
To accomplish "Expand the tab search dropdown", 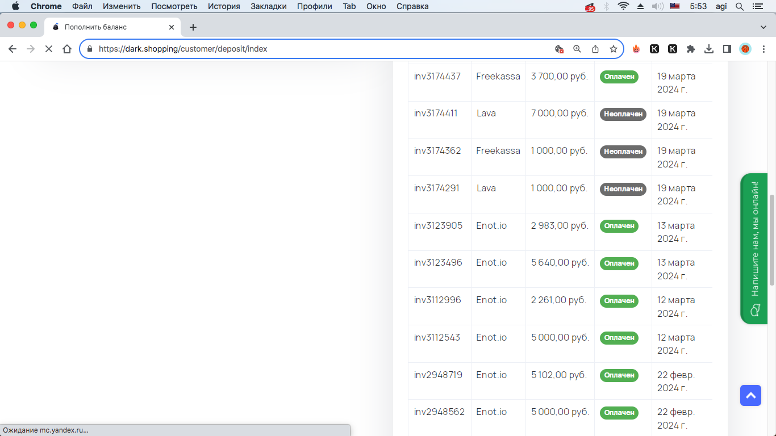I will (x=764, y=27).
